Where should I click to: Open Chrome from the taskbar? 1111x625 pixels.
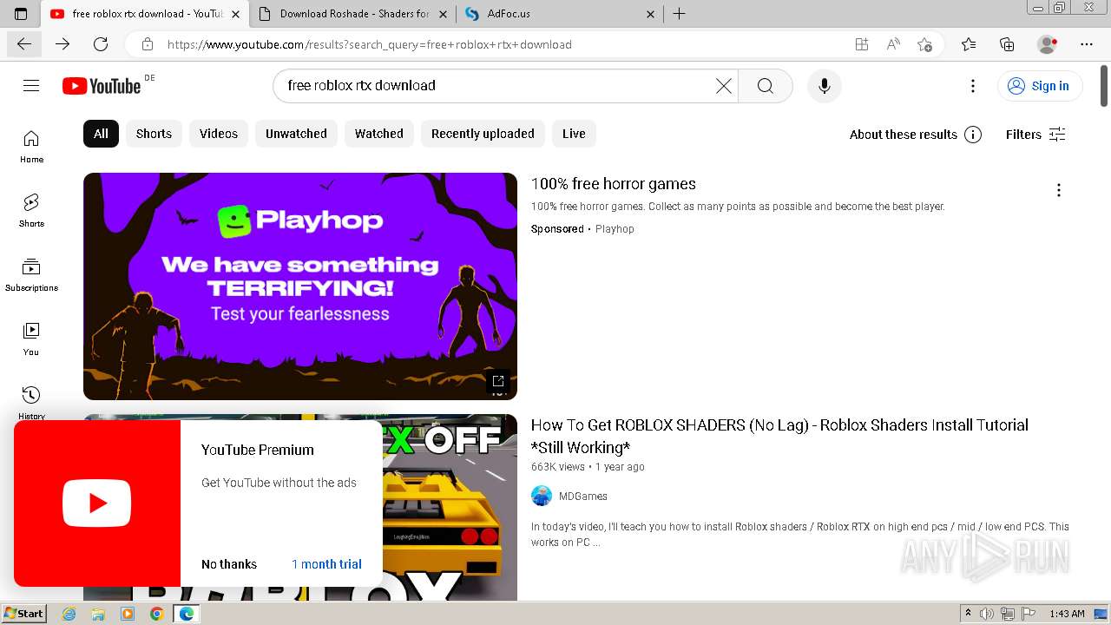click(x=156, y=614)
